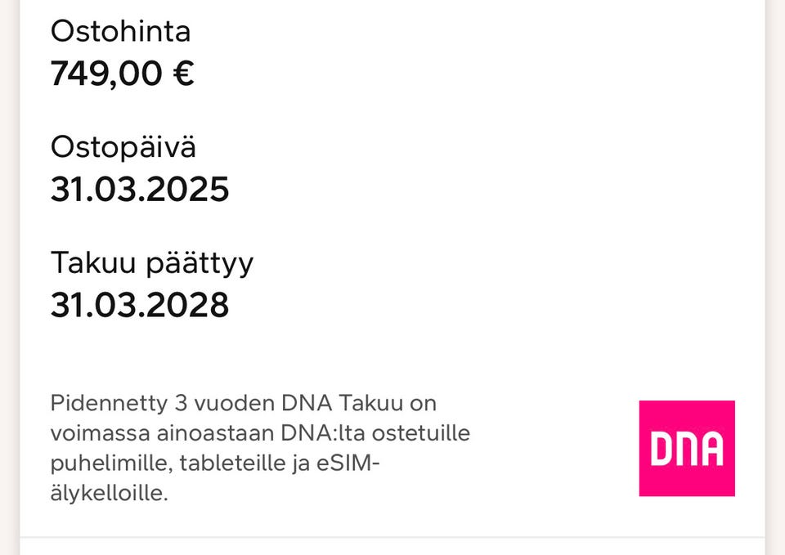Tap the Takuu päättyy label
This screenshot has width=785, height=555.
pos(152,263)
